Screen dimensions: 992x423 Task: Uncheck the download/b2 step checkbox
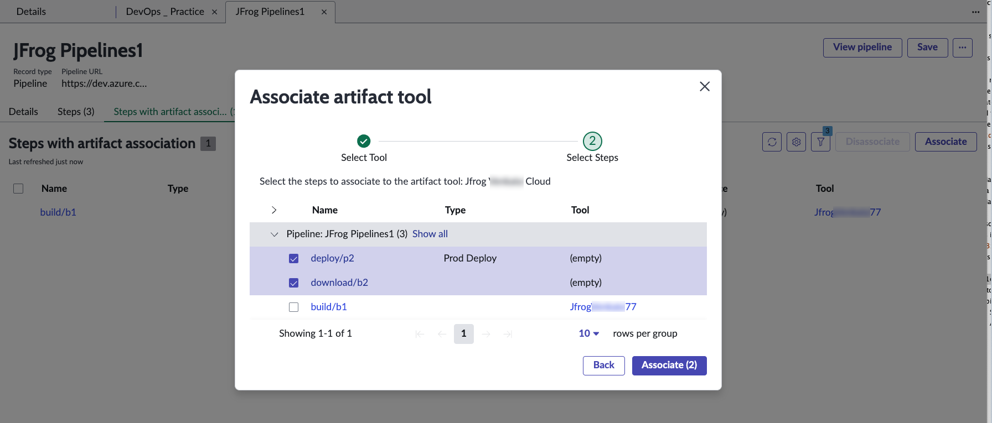pyautogui.click(x=293, y=283)
